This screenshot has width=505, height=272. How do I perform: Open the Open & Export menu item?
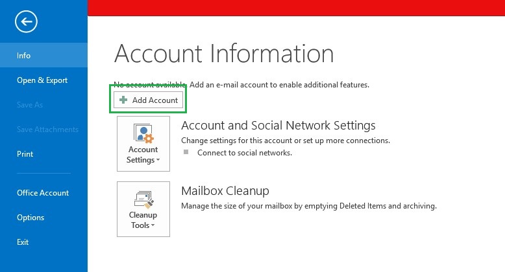[43, 80]
